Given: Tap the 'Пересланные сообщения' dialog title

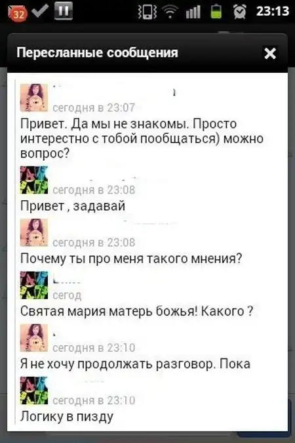Looking at the screenshot, I should point(97,53).
